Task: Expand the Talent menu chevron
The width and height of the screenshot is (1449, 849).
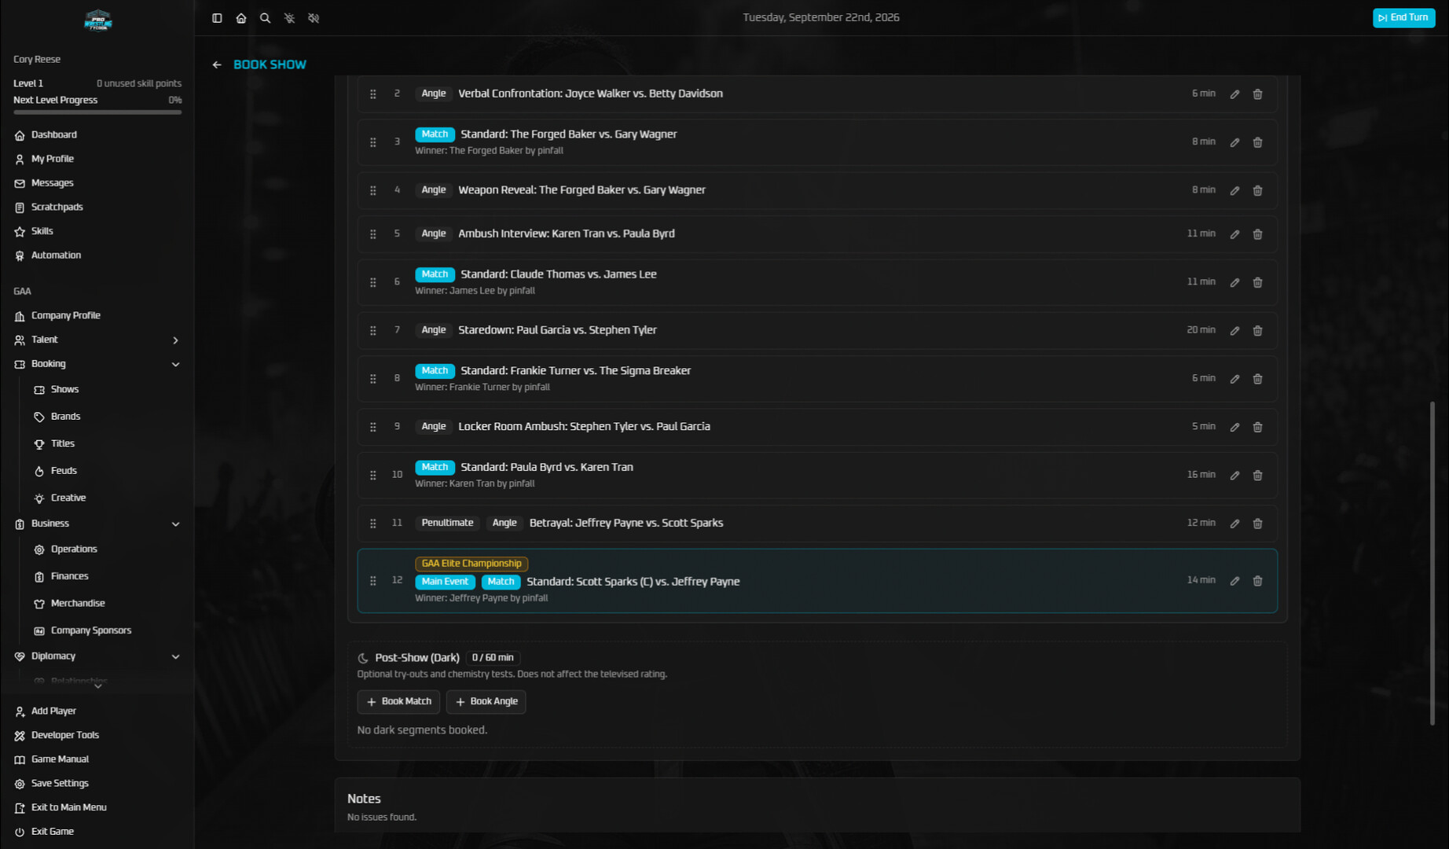Action: click(x=175, y=340)
